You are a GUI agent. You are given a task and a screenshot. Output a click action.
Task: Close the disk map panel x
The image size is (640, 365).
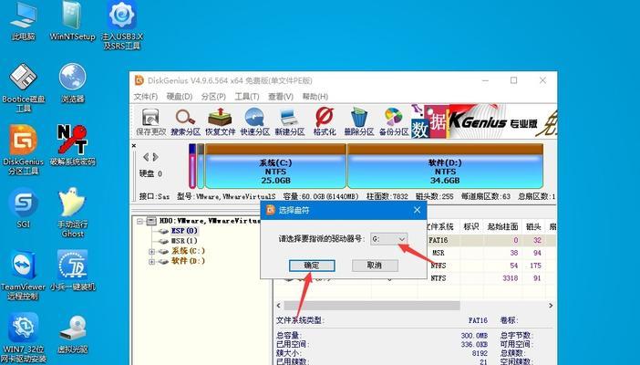click(x=134, y=145)
